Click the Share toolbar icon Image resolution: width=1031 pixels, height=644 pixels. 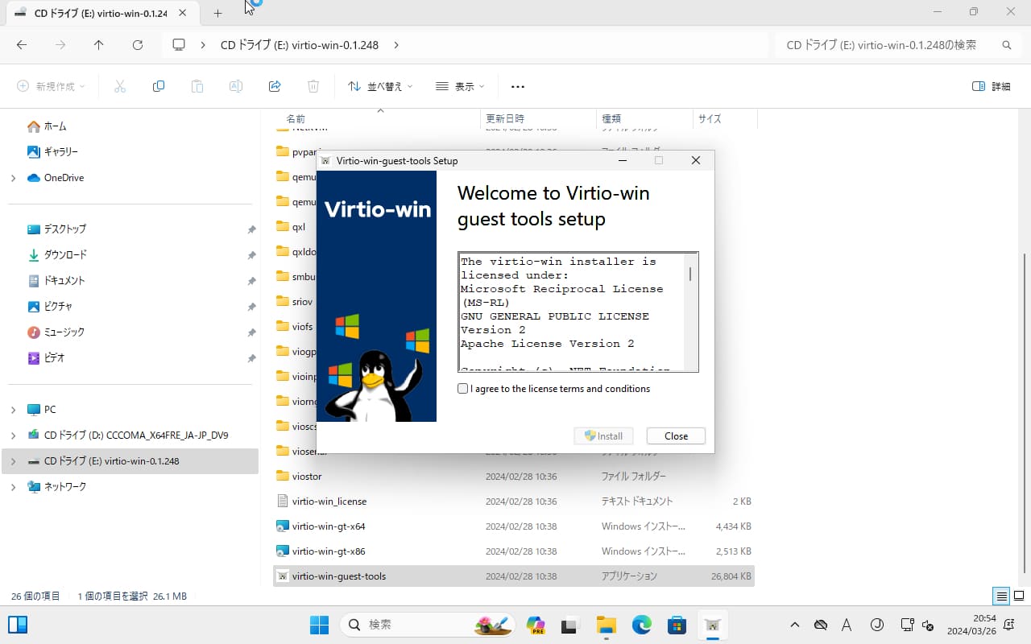click(275, 86)
